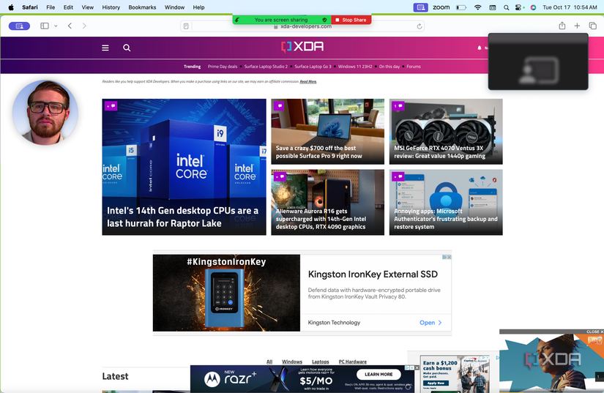604x393 pixels.
Task: Select the PC Hardware filter tab
Action: pos(352,362)
